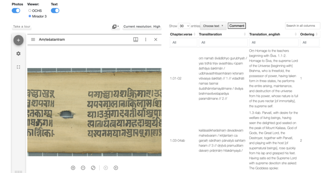The height and width of the screenshot is (173, 325).
Task: Focus the Search in all columns field
Action: [303, 26]
